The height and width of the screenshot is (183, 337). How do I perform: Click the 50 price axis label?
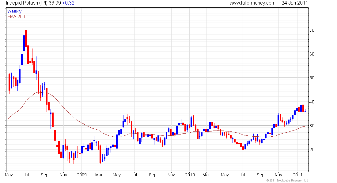coord(312,78)
